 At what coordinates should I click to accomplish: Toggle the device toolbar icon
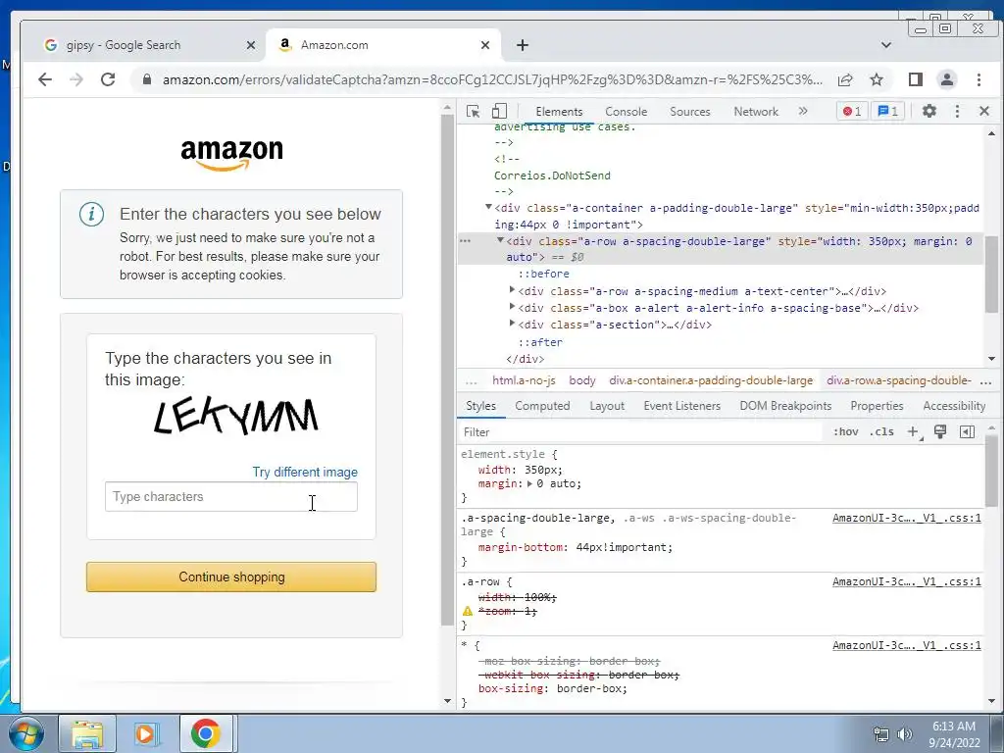499,112
